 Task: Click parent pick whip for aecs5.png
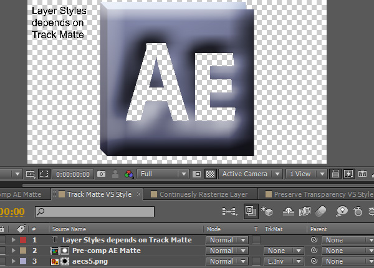point(314,261)
